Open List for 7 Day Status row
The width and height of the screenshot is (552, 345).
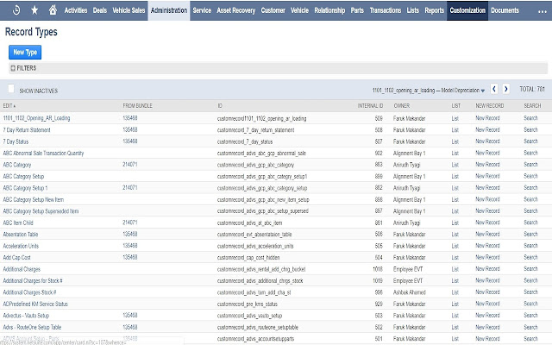pyautogui.click(x=455, y=141)
